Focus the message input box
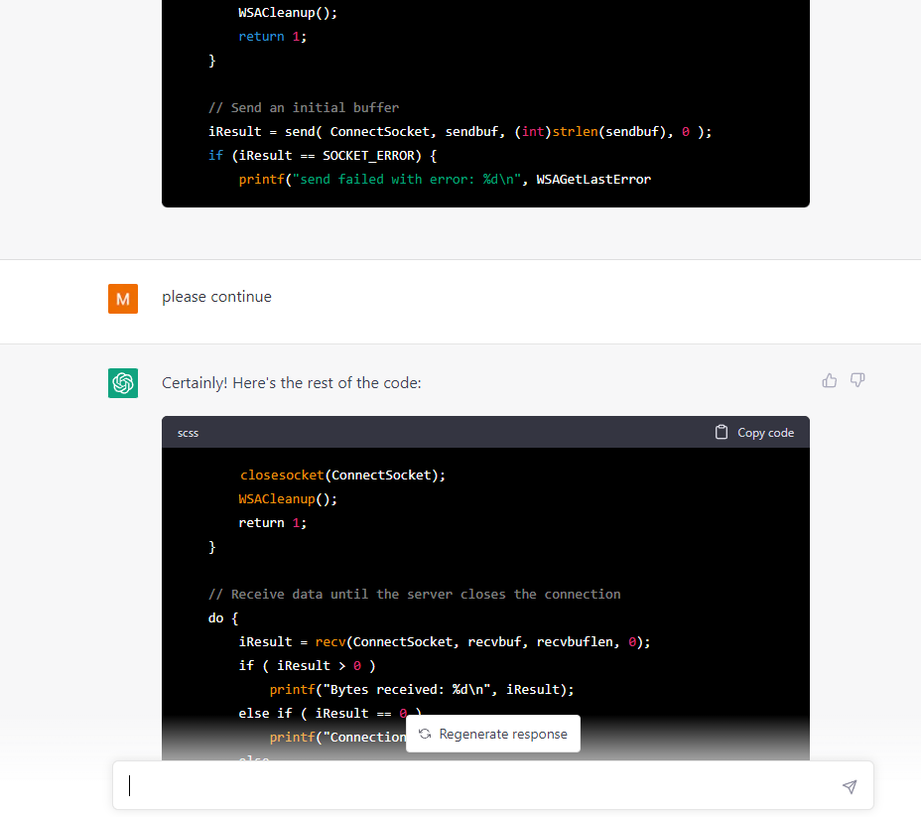 [493, 786]
